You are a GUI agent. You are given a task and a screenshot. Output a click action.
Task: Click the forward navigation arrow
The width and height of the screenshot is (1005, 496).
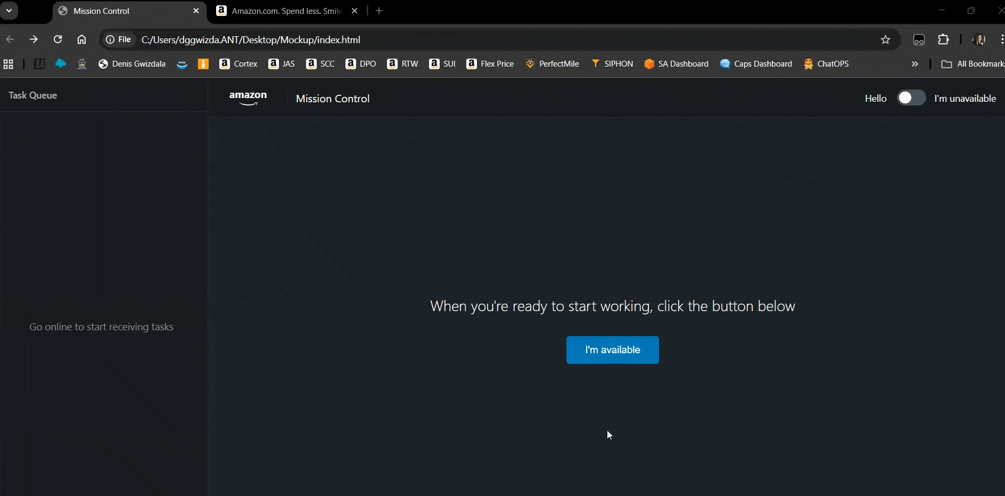tap(34, 39)
